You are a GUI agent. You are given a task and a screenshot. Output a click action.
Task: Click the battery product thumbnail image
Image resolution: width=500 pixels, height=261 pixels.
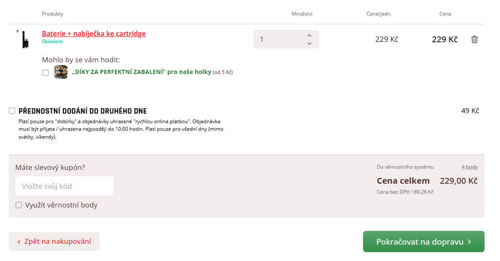click(24, 39)
